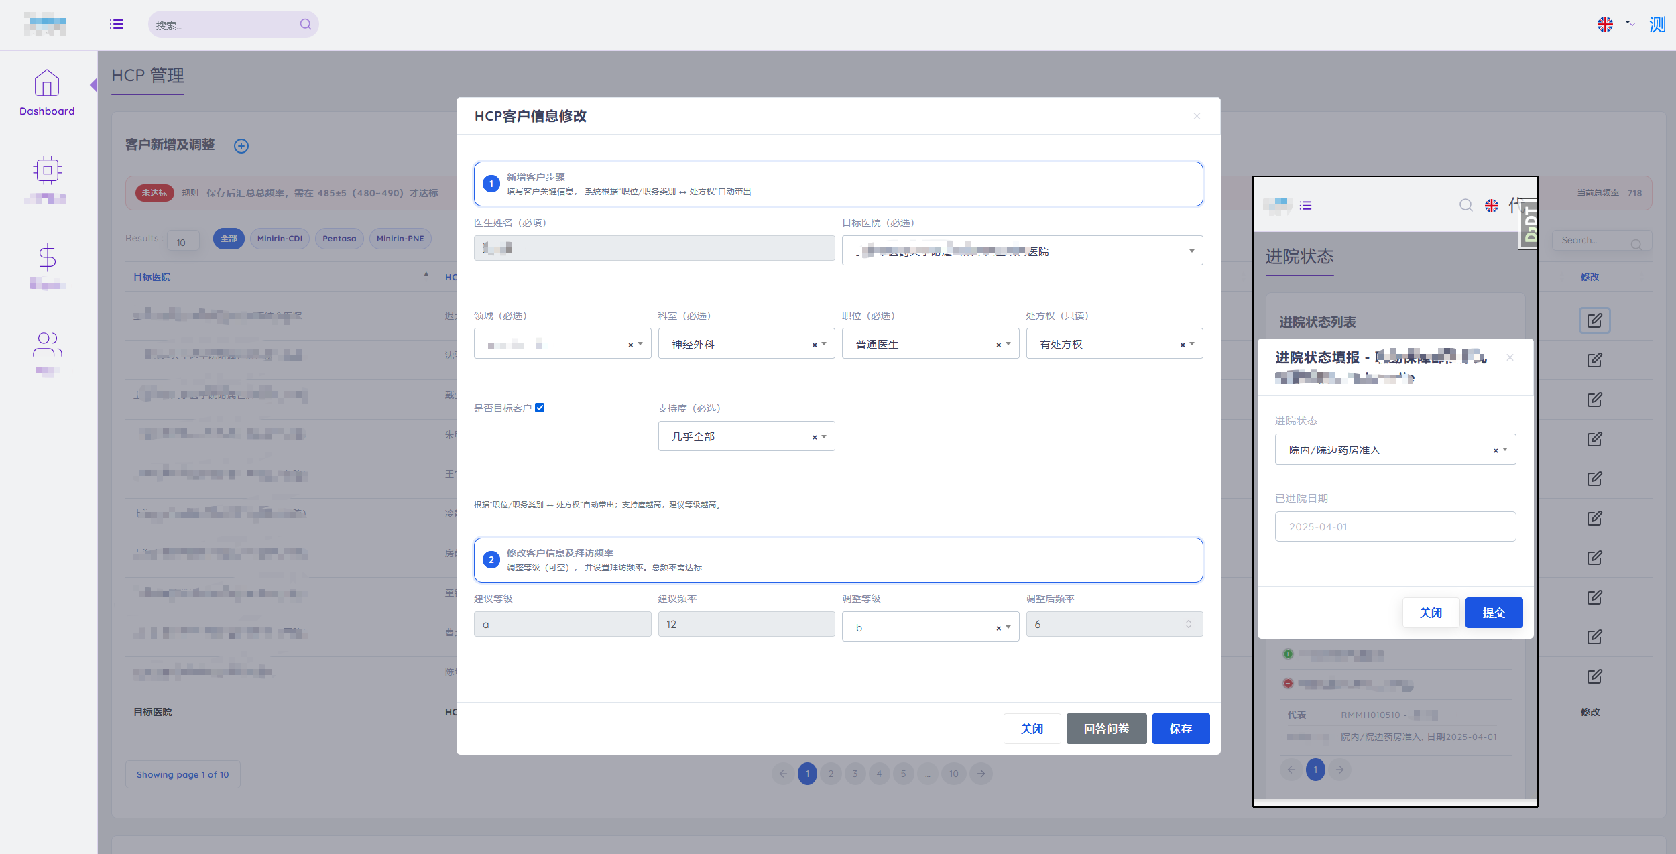This screenshot has width=1676, height=854.
Task: Open 目标医院 dropdown
Action: pyautogui.click(x=1022, y=251)
